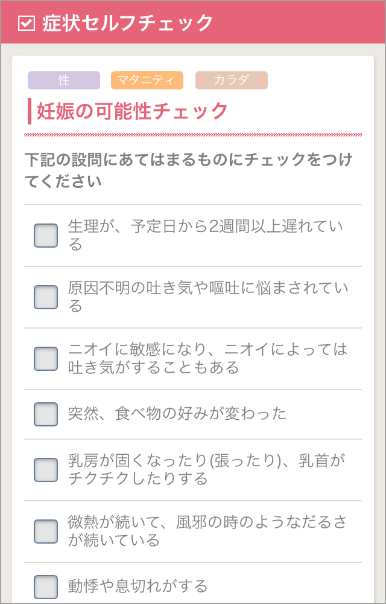Select the 性 category tag

coord(64,80)
